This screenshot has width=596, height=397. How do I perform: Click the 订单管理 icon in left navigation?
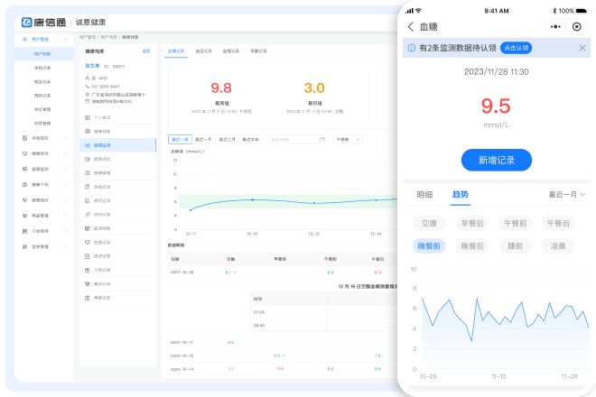[24, 231]
